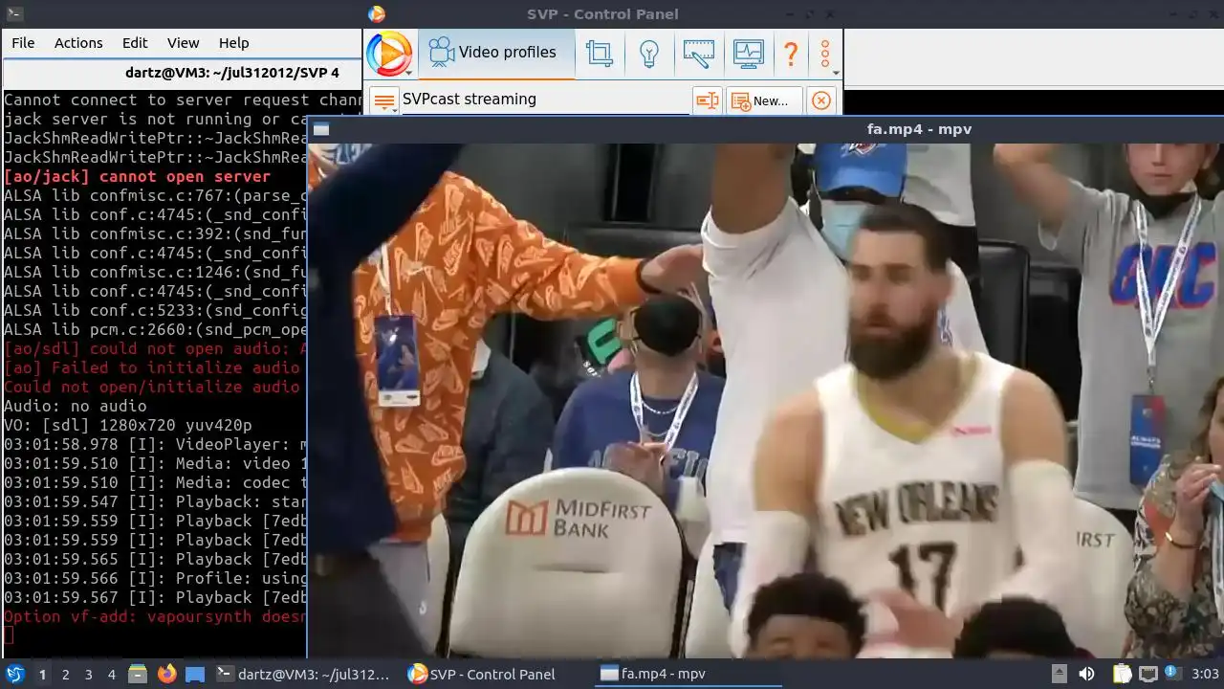Switch to workspace 4
1224x689 pixels.
click(111, 675)
